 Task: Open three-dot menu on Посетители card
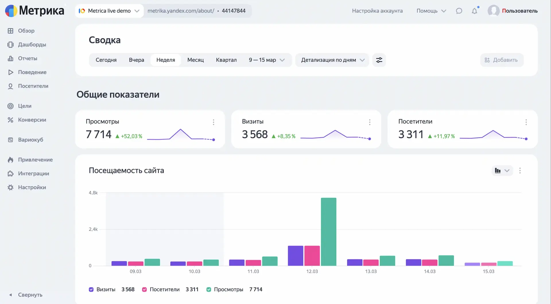(x=526, y=122)
